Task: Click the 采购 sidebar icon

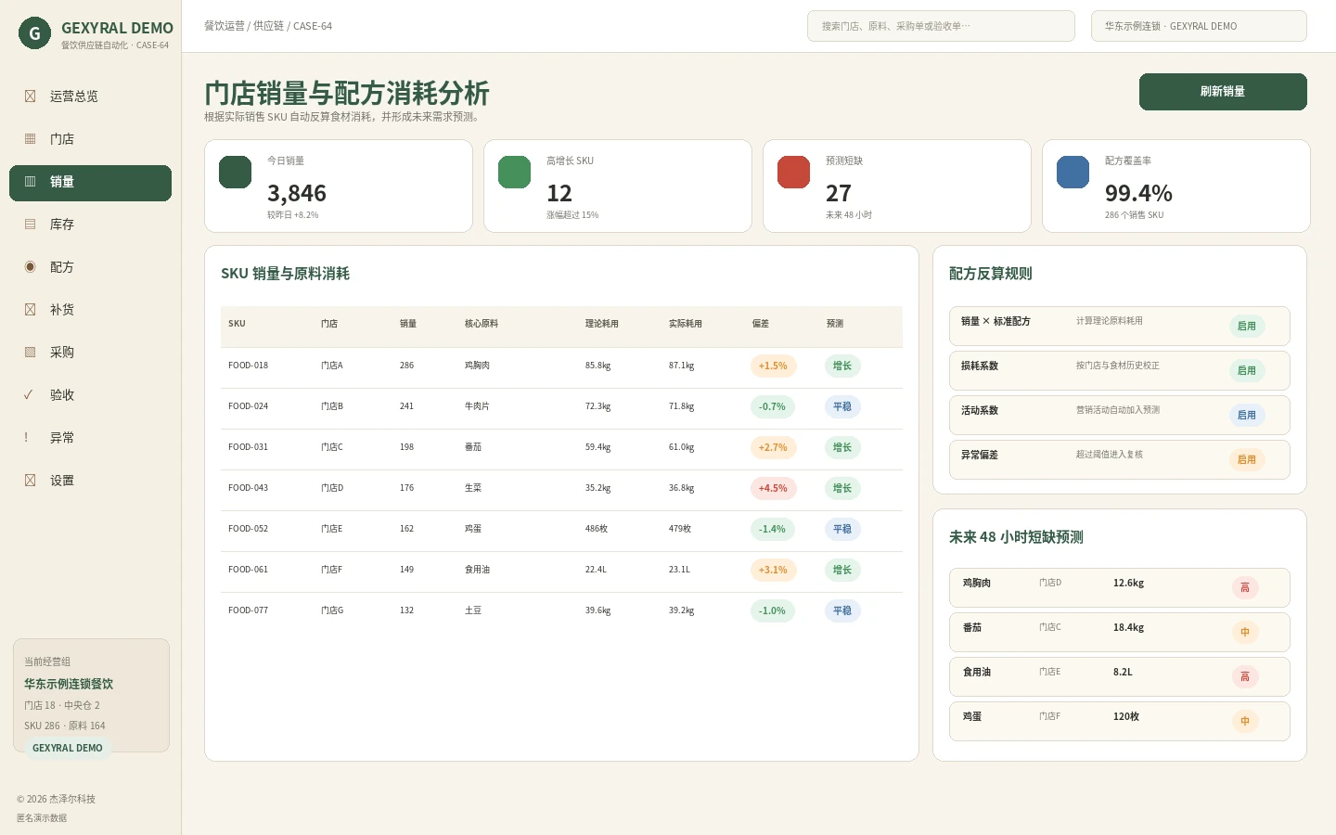Action: (30, 353)
